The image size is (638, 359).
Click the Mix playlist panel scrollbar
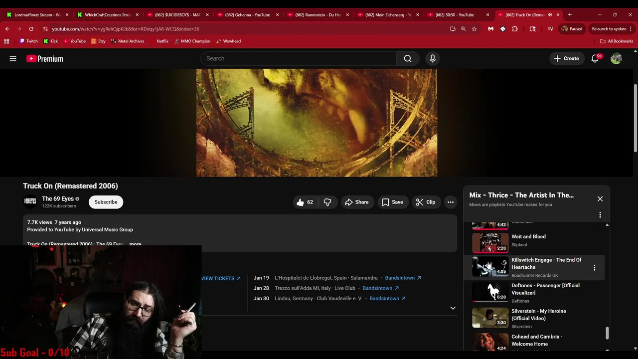[x=607, y=333]
